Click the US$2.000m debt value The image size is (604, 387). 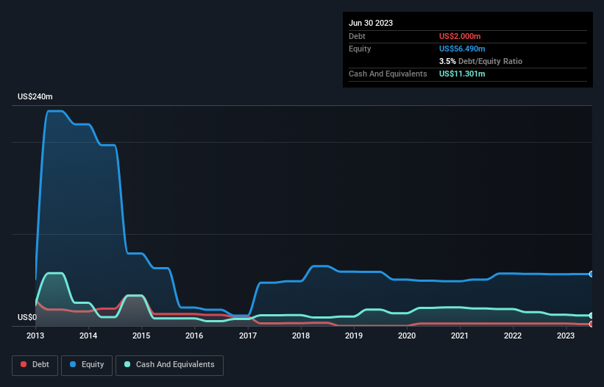[460, 36]
